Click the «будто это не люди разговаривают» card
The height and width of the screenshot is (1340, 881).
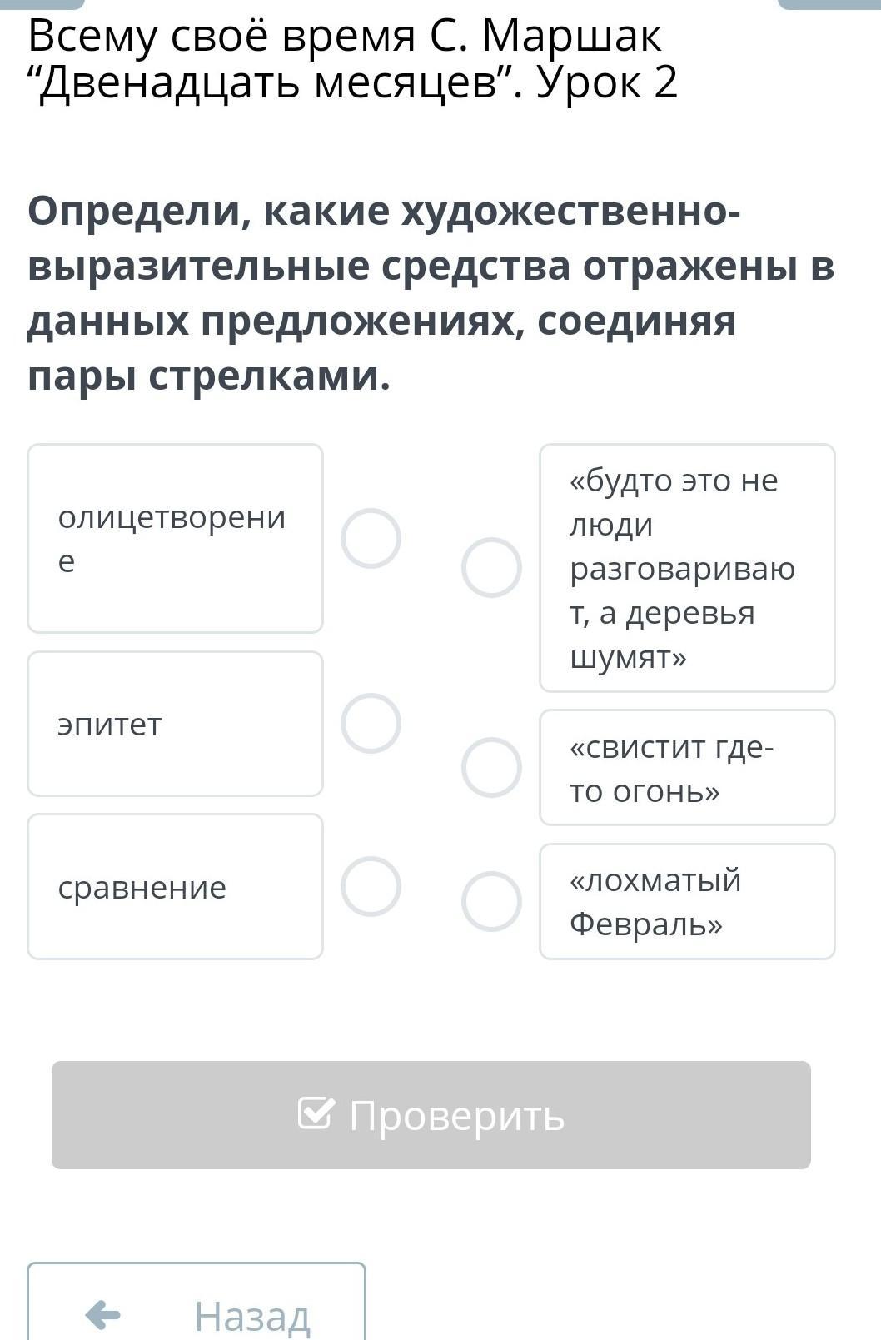(x=687, y=568)
